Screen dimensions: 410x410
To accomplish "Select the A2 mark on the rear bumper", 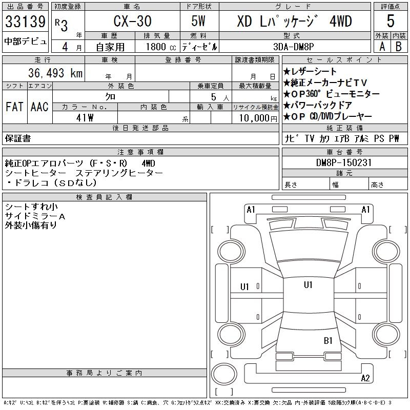I will point(365,378).
